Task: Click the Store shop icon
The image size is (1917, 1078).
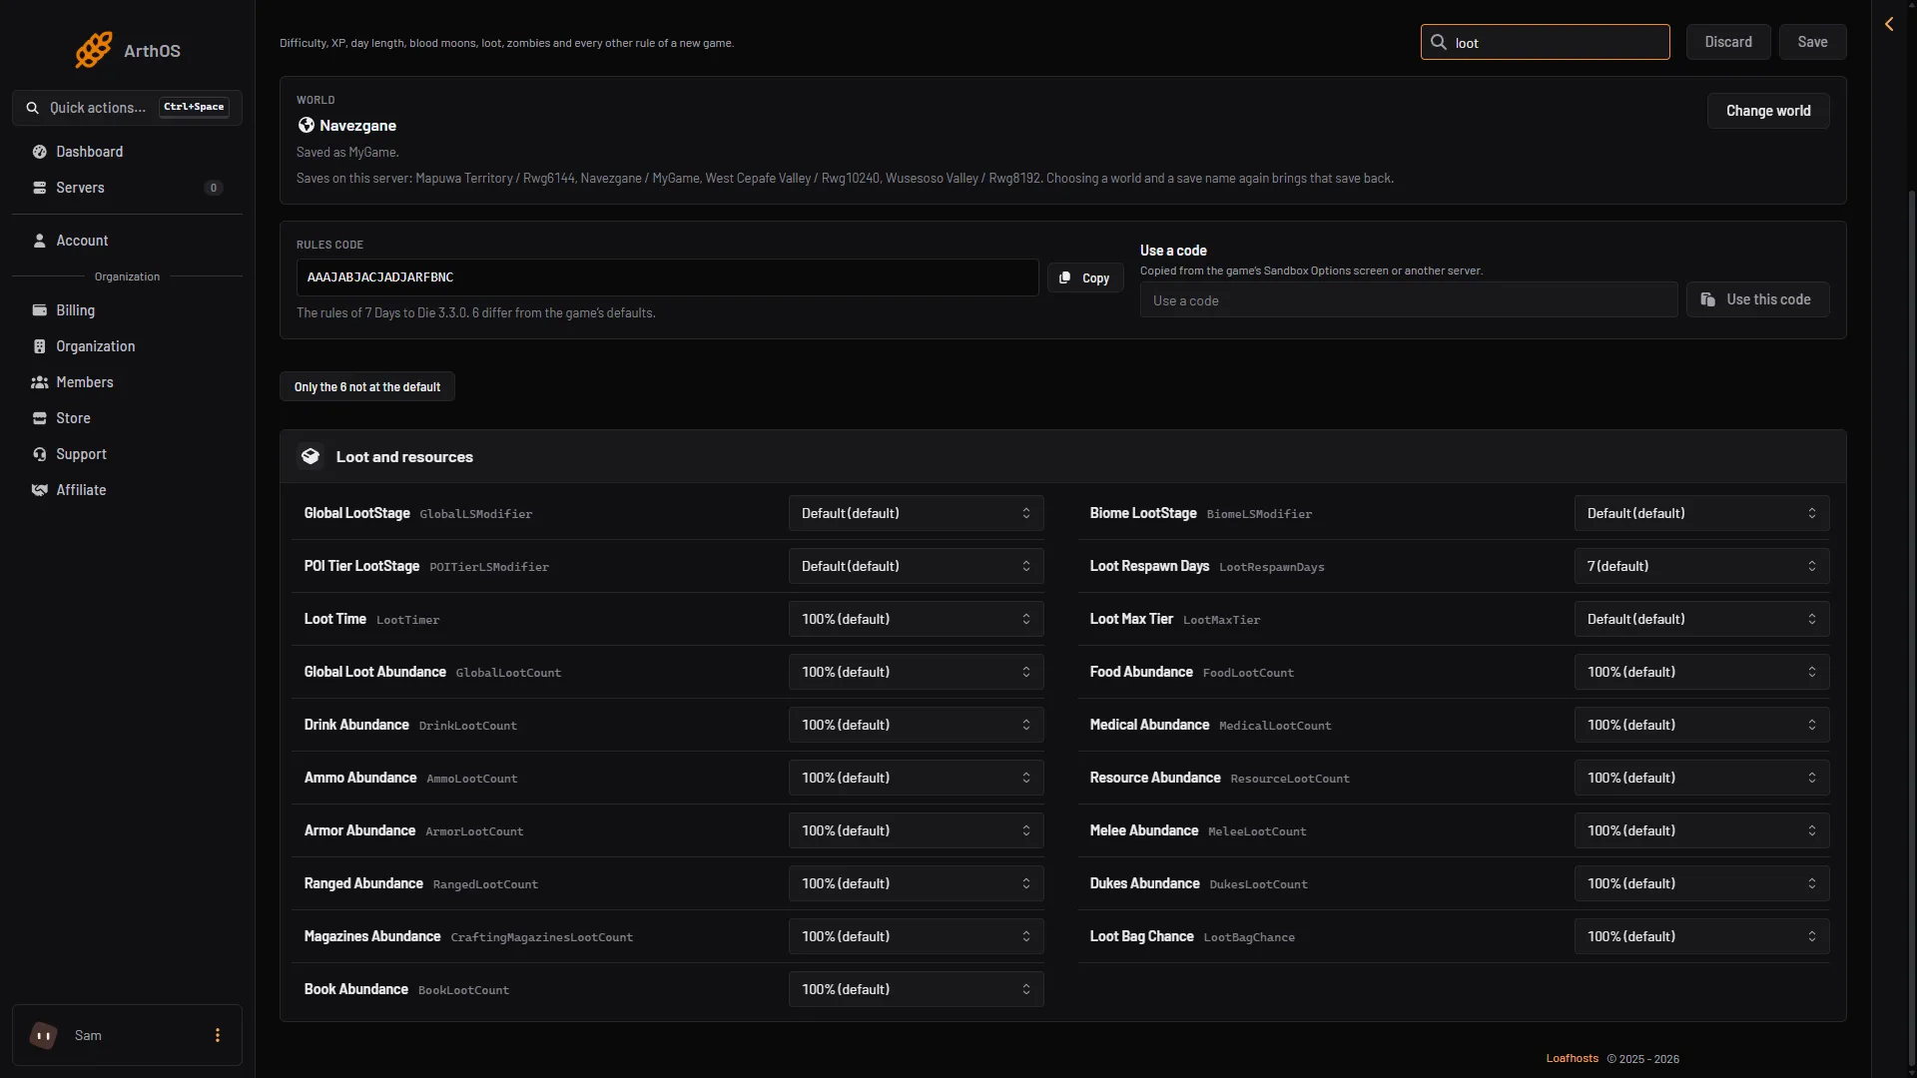Action: 40,418
